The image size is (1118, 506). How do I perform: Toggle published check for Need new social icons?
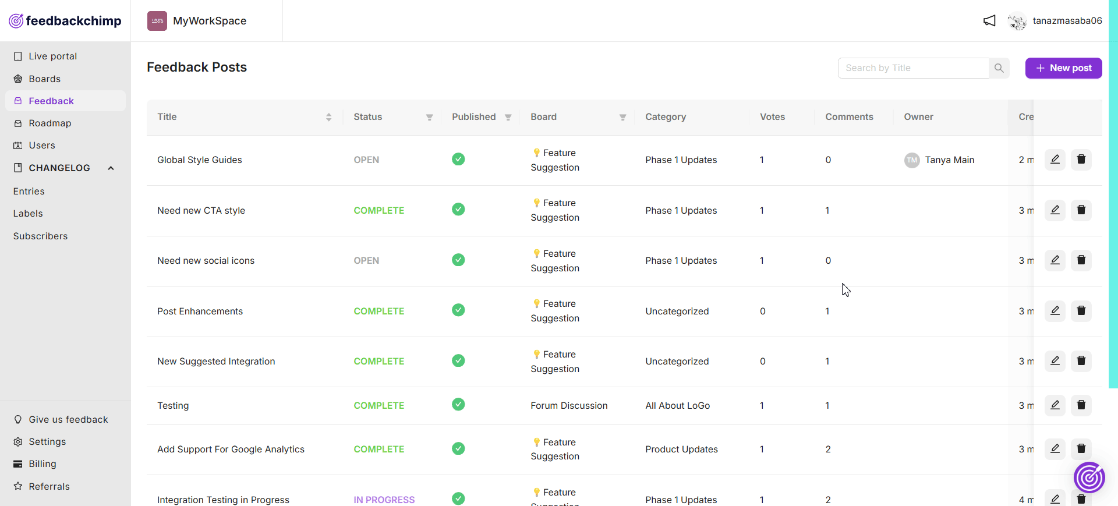point(458,260)
